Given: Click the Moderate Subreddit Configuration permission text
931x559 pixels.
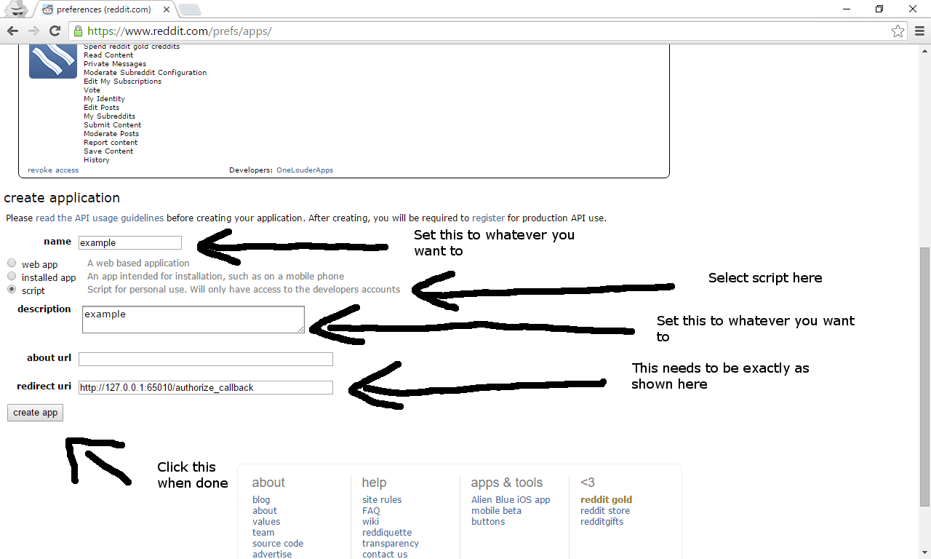Looking at the screenshot, I should point(145,73).
